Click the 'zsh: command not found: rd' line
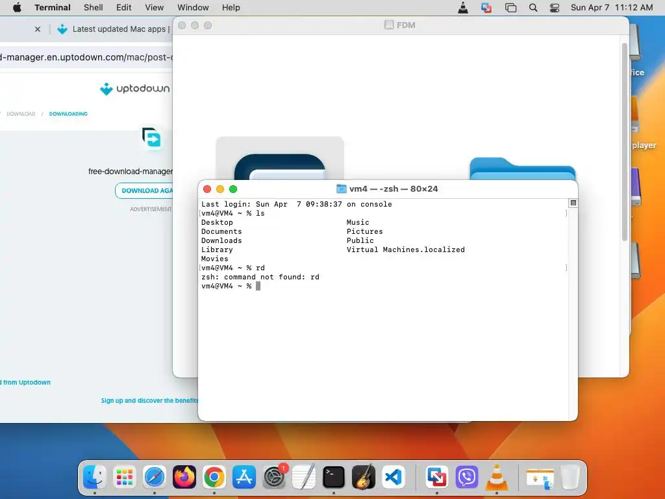Viewport: 665px width, 499px height. [260, 277]
